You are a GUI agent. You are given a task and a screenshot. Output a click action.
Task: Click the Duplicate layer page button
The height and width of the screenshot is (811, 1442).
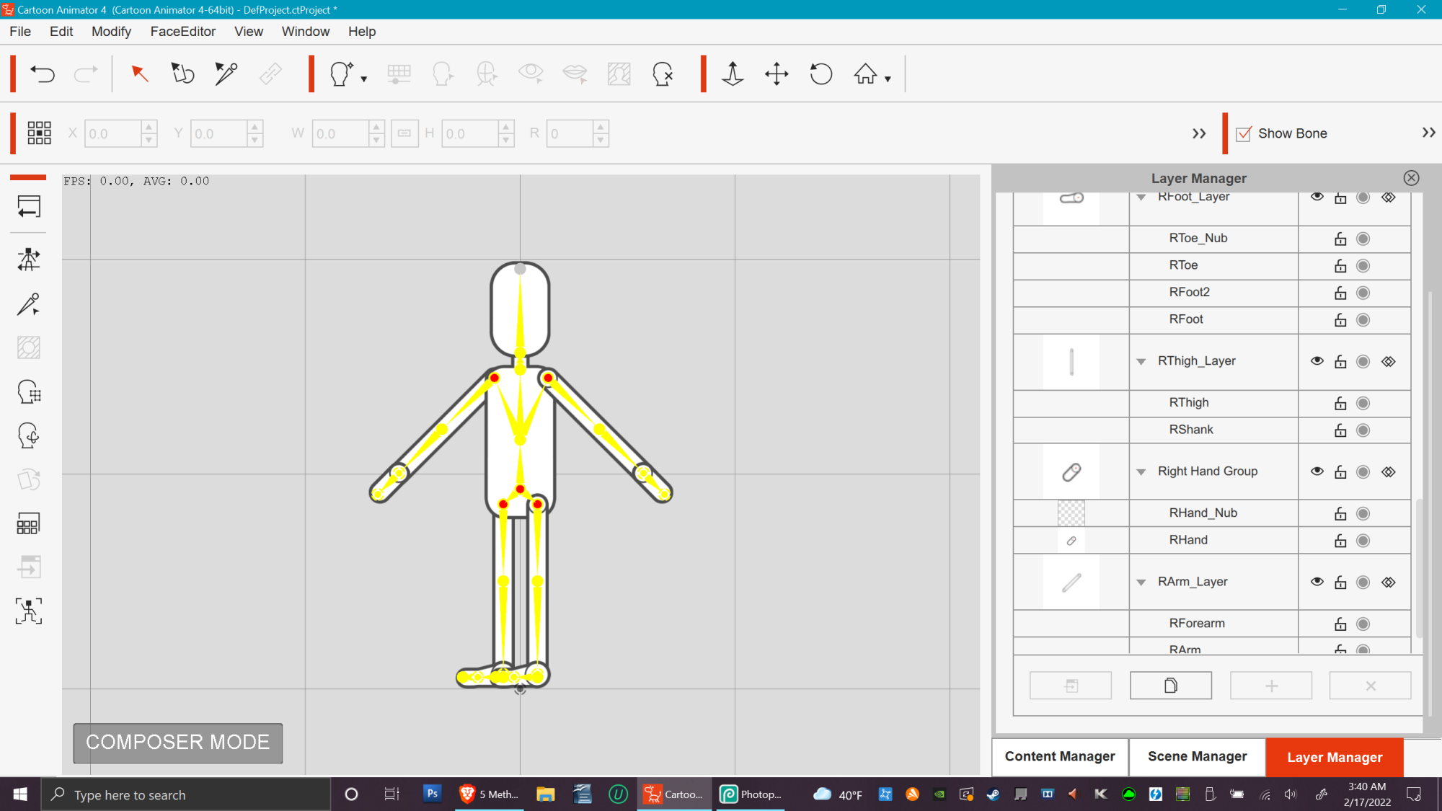pyautogui.click(x=1170, y=686)
